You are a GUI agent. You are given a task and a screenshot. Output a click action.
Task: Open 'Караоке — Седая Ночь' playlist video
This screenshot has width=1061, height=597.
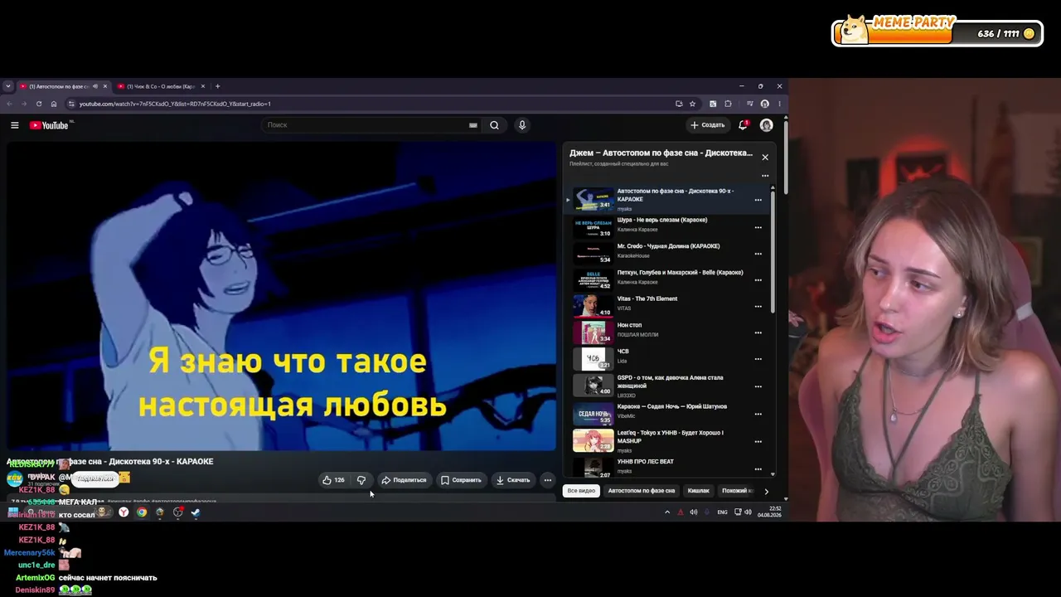pos(672,407)
